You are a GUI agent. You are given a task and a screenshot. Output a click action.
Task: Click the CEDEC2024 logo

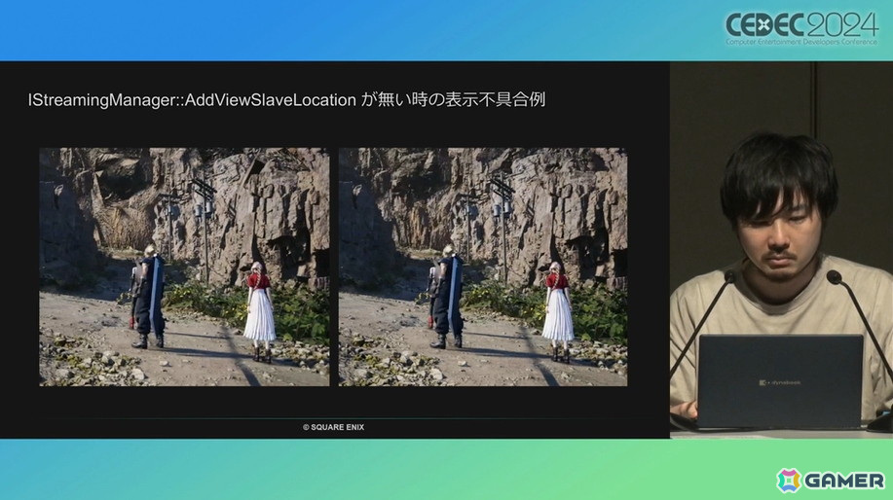click(801, 28)
